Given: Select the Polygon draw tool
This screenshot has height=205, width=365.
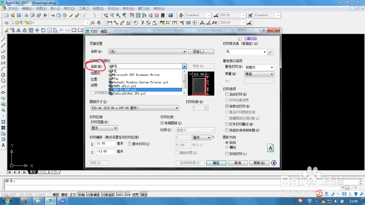Looking at the screenshot, I should 3,57.
